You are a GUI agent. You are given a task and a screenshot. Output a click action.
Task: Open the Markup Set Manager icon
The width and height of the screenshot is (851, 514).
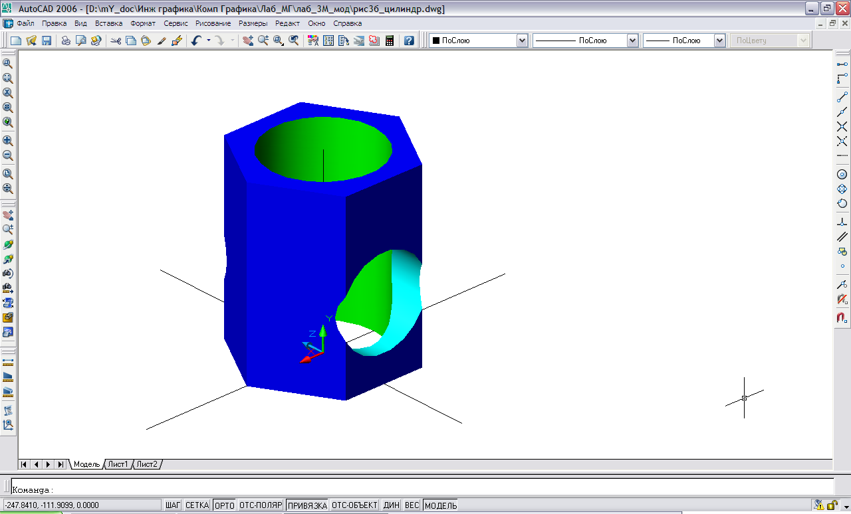click(374, 41)
